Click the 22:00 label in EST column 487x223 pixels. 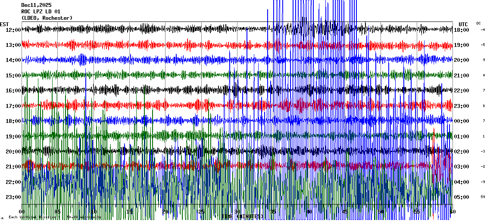(x=13, y=182)
